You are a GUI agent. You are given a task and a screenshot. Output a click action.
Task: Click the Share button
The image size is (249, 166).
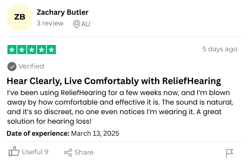[x=79, y=152]
